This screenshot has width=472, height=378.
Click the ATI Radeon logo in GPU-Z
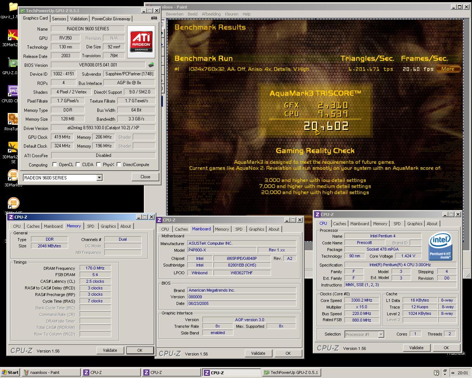tap(141, 41)
